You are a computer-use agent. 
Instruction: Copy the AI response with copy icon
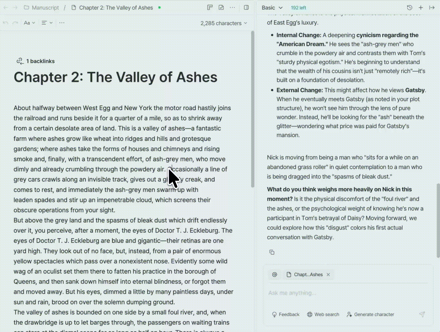(x=272, y=252)
